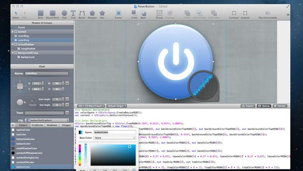Click the Contract tool
The height and width of the screenshot is (171, 303).
pos(234,14)
